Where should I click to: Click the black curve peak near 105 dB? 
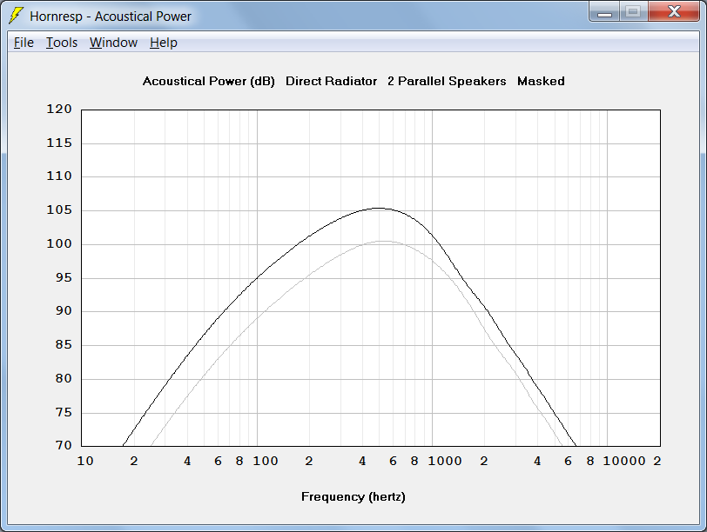pos(378,208)
